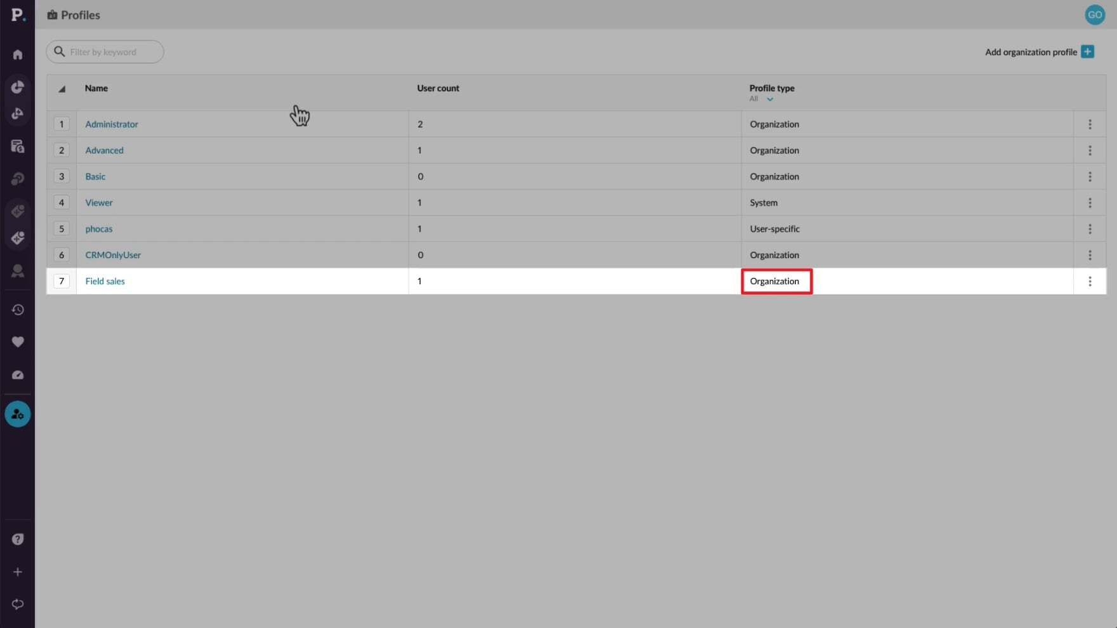
Task: Open the sidebar document with dollar icon
Action: pos(18,146)
